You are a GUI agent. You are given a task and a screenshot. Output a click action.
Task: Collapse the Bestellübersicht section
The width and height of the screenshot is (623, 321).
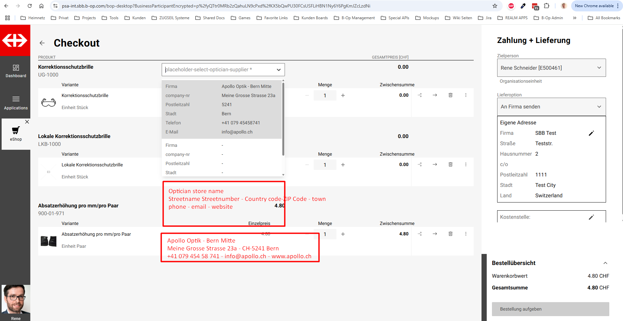[x=605, y=263]
